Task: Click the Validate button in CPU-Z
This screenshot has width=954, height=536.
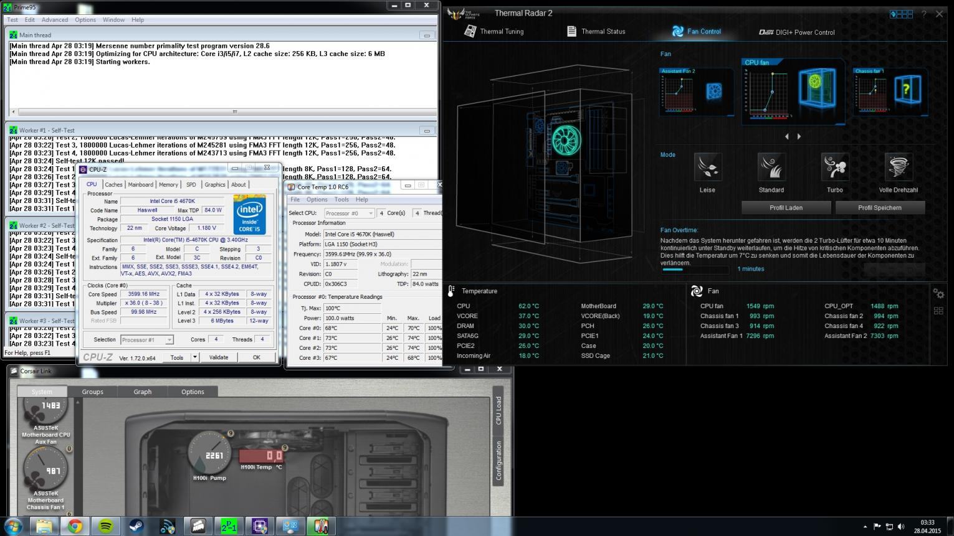Action: tap(218, 357)
